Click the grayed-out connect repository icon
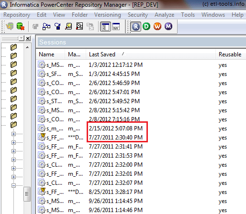The width and height of the screenshot is (246, 214). 10,26
